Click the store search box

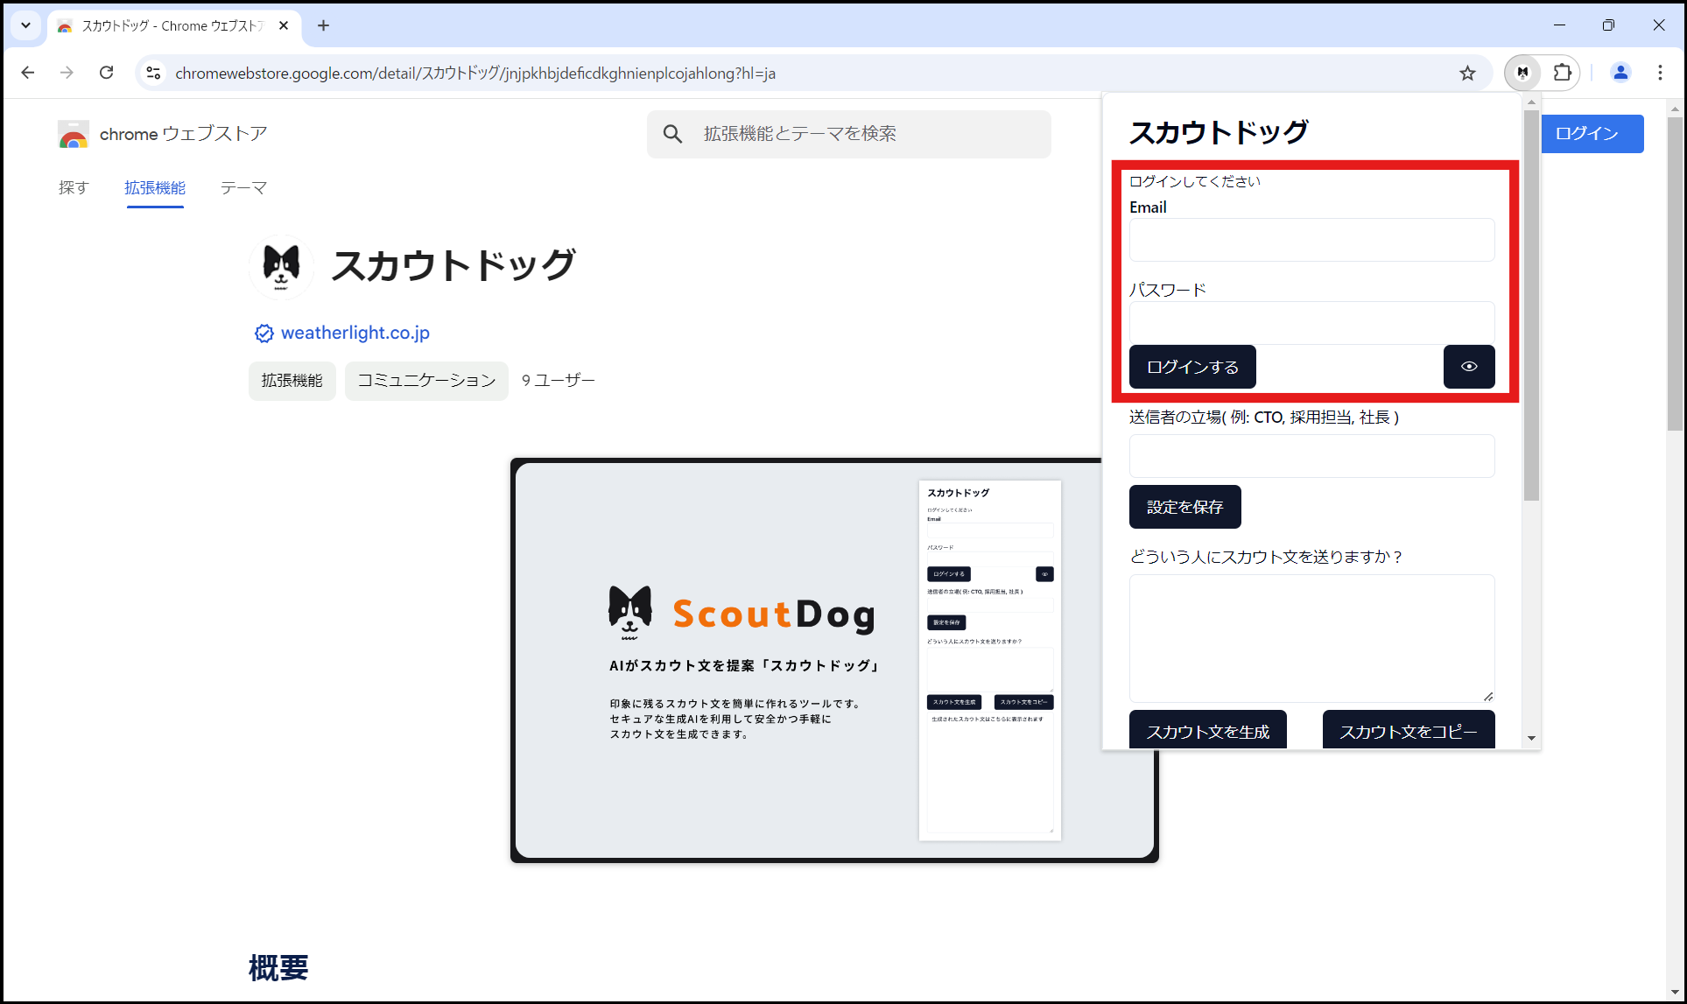click(848, 134)
